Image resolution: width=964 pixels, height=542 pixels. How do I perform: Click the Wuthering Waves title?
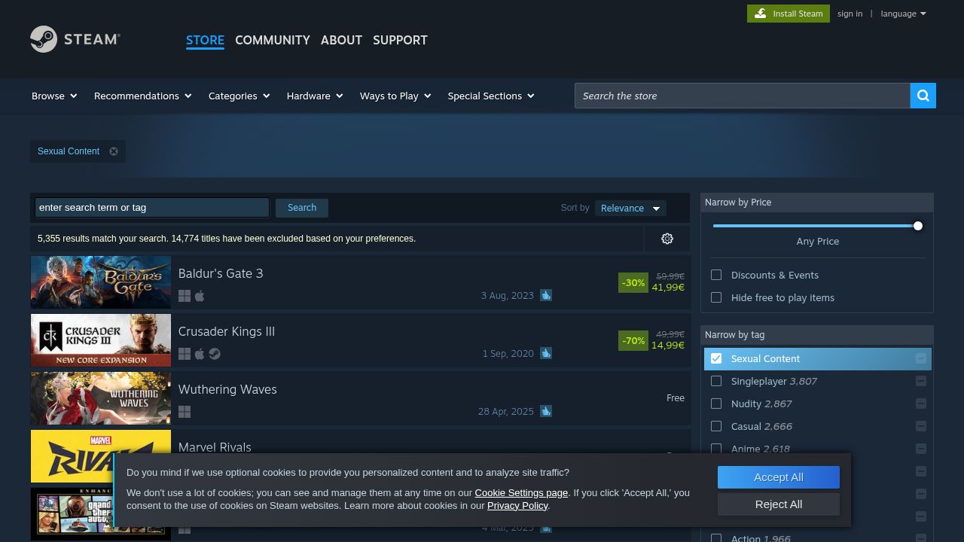click(227, 389)
